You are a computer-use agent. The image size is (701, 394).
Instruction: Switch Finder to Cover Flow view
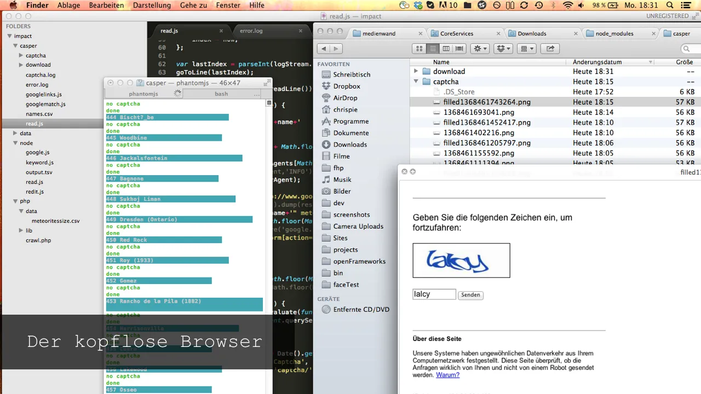459,49
